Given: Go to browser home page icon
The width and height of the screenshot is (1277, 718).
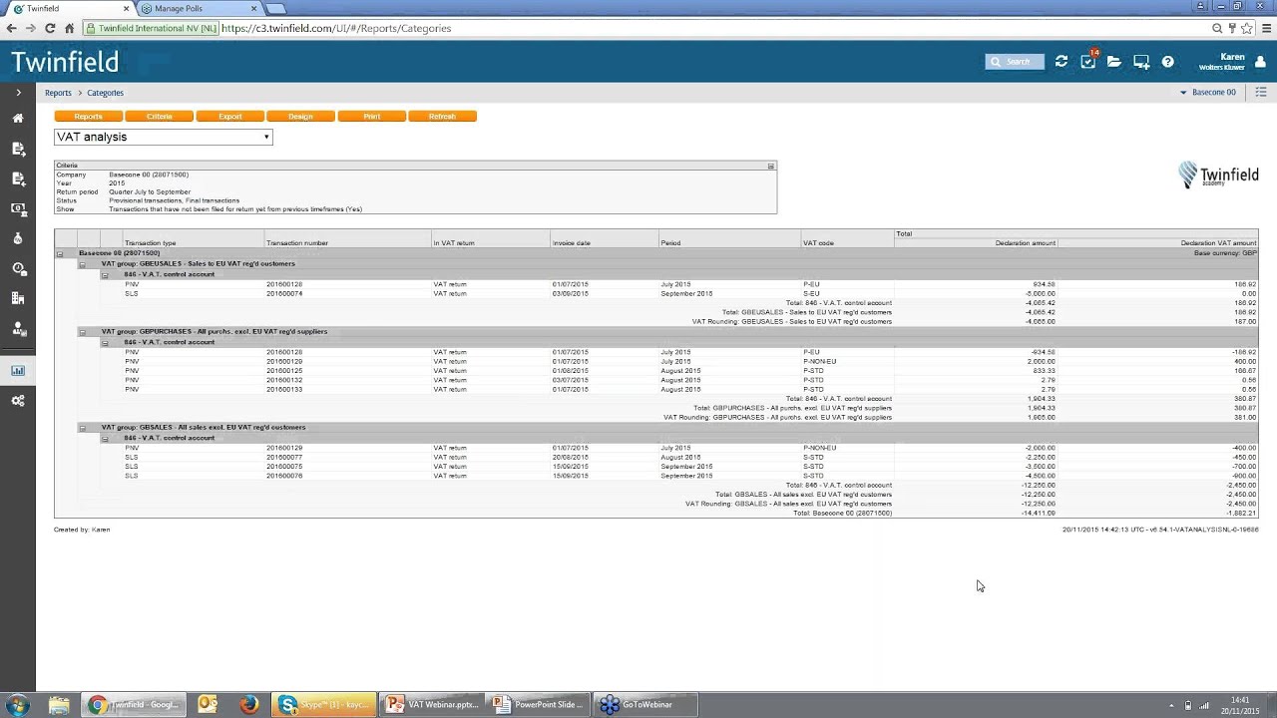Looking at the screenshot, I should [x=69, y=28].
